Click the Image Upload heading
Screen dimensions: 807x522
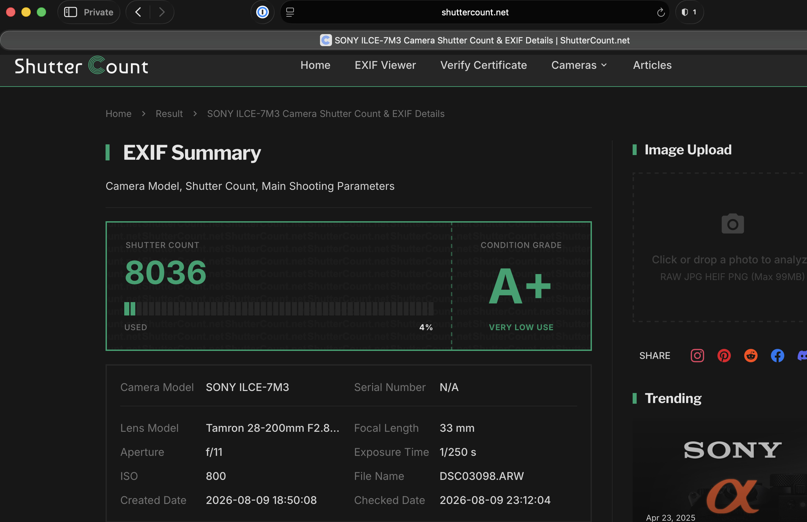[688, 150]
